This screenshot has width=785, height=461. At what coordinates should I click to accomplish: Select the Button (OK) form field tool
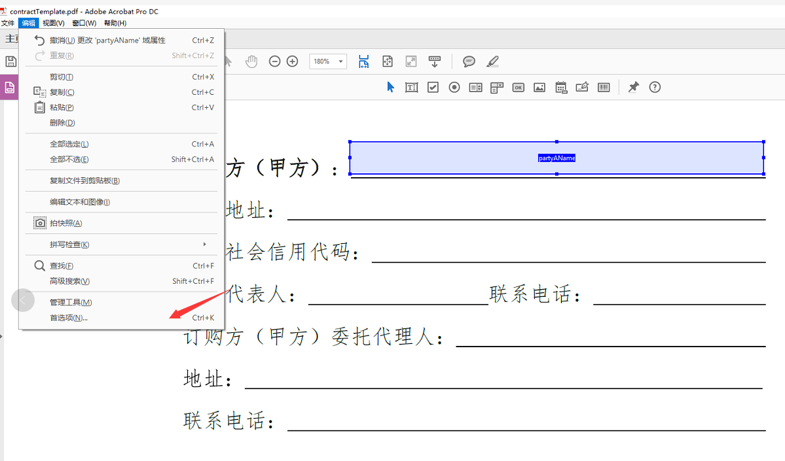518,87
